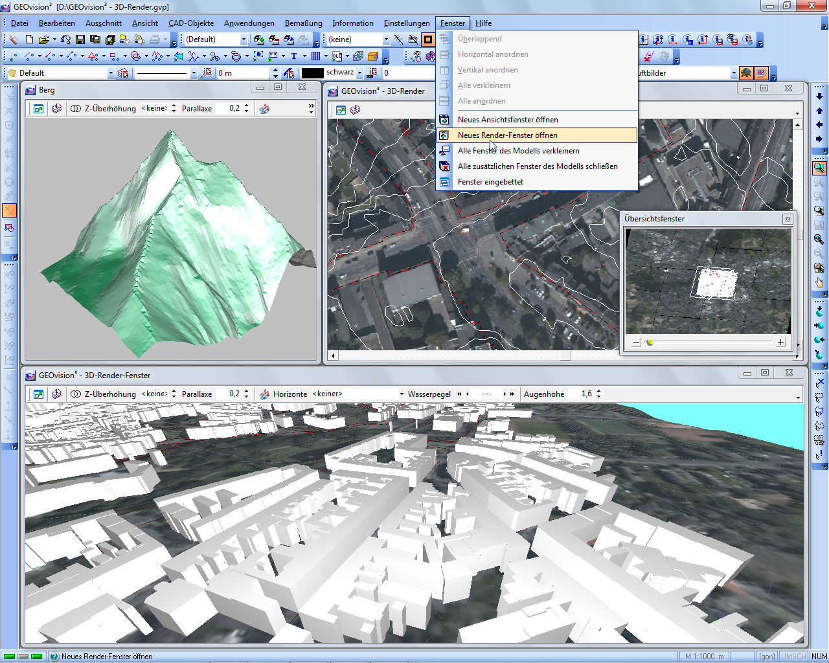
Task: Open the line style dropdown
Action: tap(193, 73)
